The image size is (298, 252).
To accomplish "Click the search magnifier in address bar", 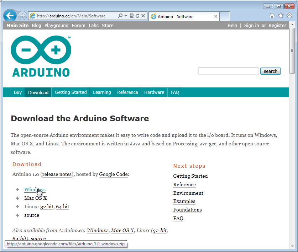I will coord(120,16).
